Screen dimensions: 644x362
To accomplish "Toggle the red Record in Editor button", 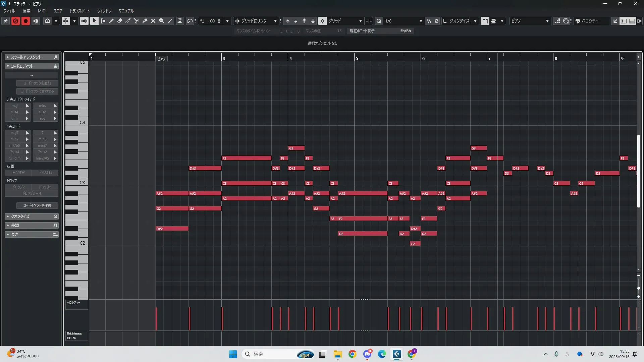I will [x=25, y=21].
